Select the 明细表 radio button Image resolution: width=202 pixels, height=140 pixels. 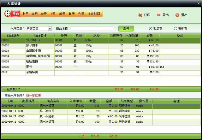pos(175,28)
